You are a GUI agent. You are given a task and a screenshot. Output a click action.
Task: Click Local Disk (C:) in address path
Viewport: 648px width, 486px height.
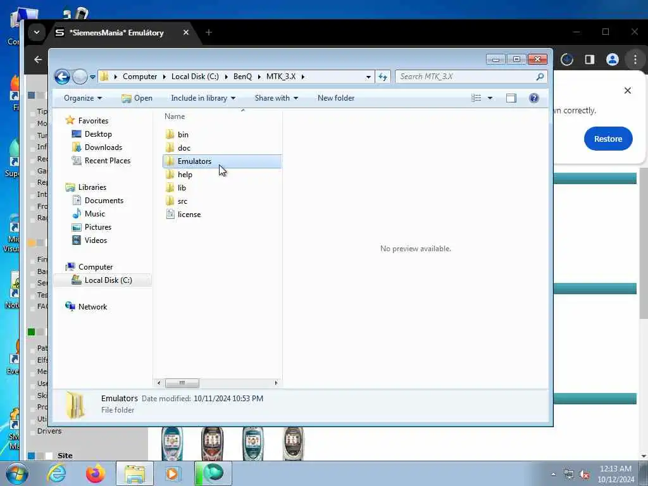click(195, 77)
